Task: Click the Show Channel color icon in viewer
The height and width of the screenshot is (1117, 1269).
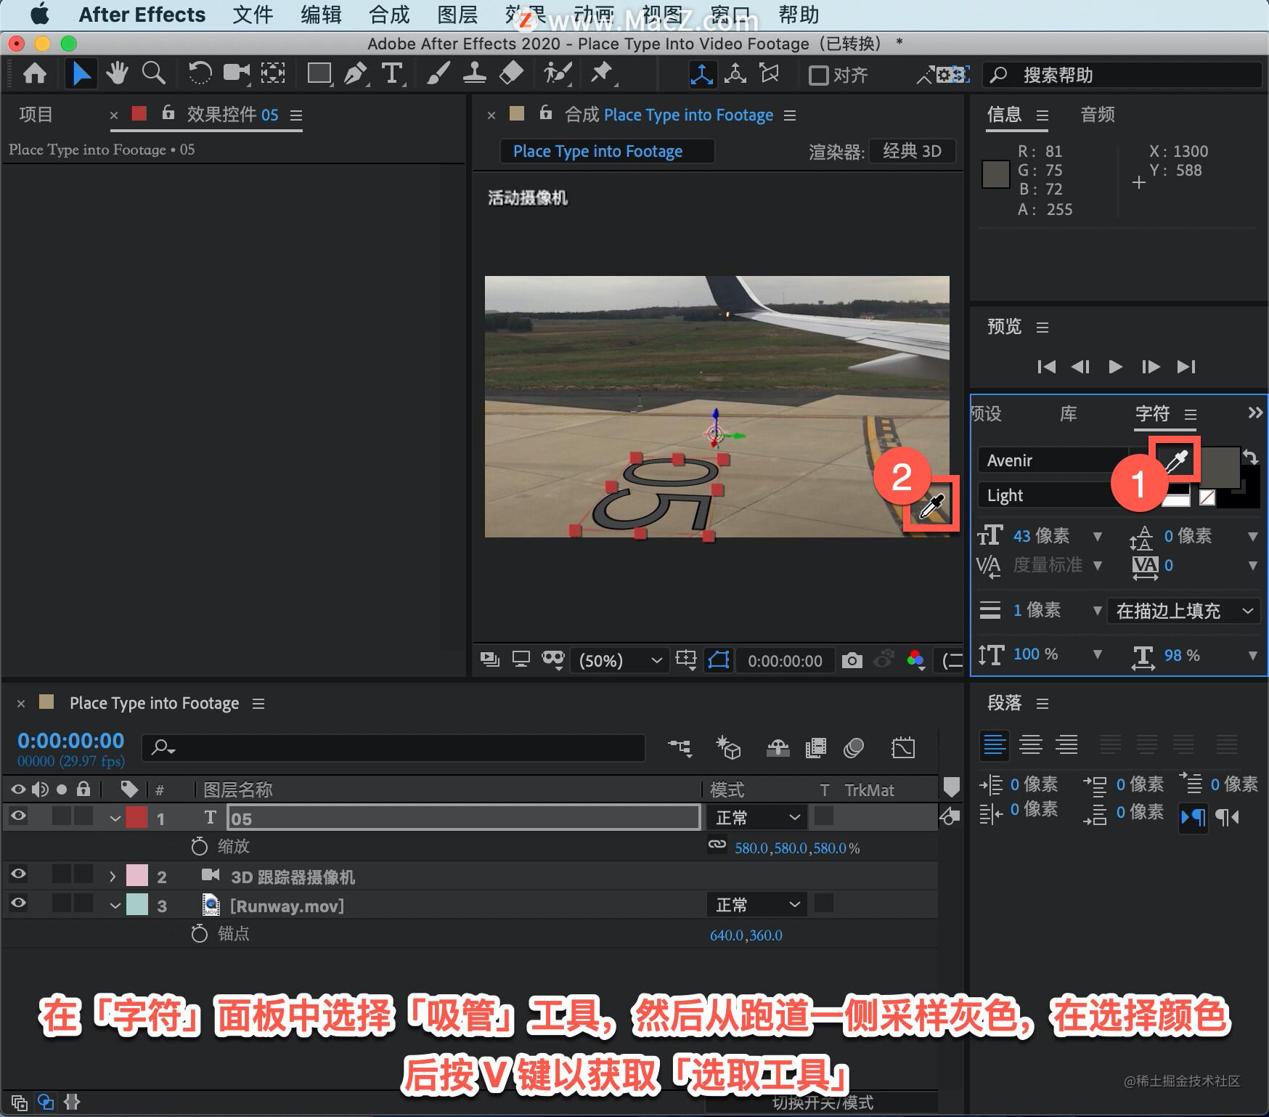Action: [916, 659]
